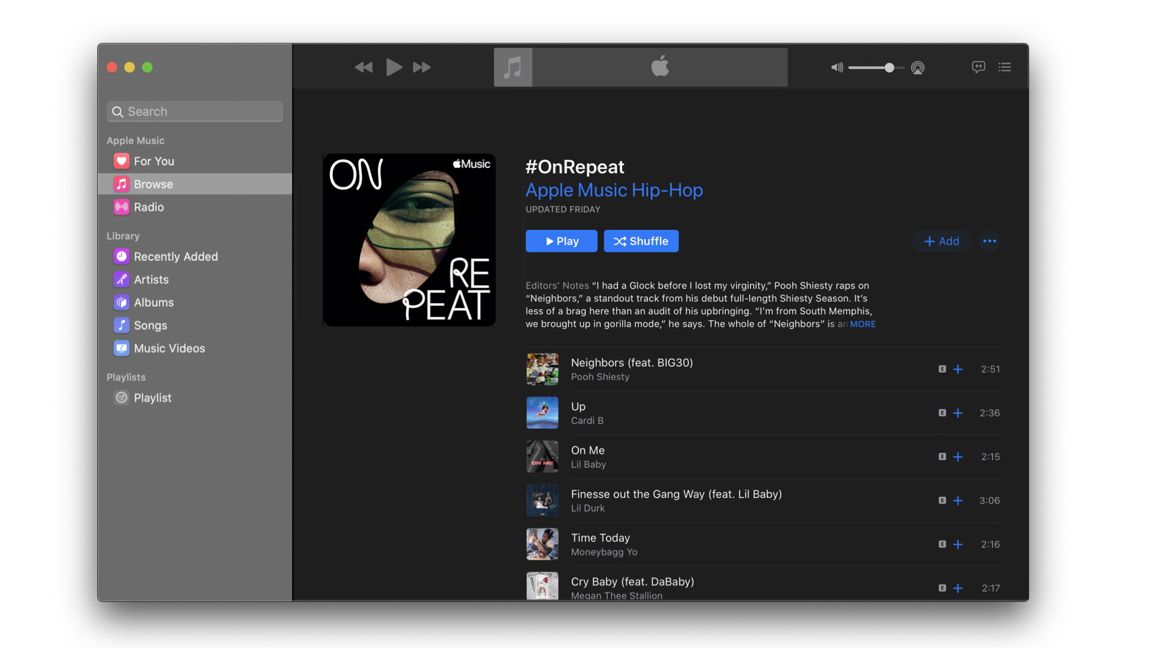Click the Search input field
1152x648 pixels.
pos(195,112)
